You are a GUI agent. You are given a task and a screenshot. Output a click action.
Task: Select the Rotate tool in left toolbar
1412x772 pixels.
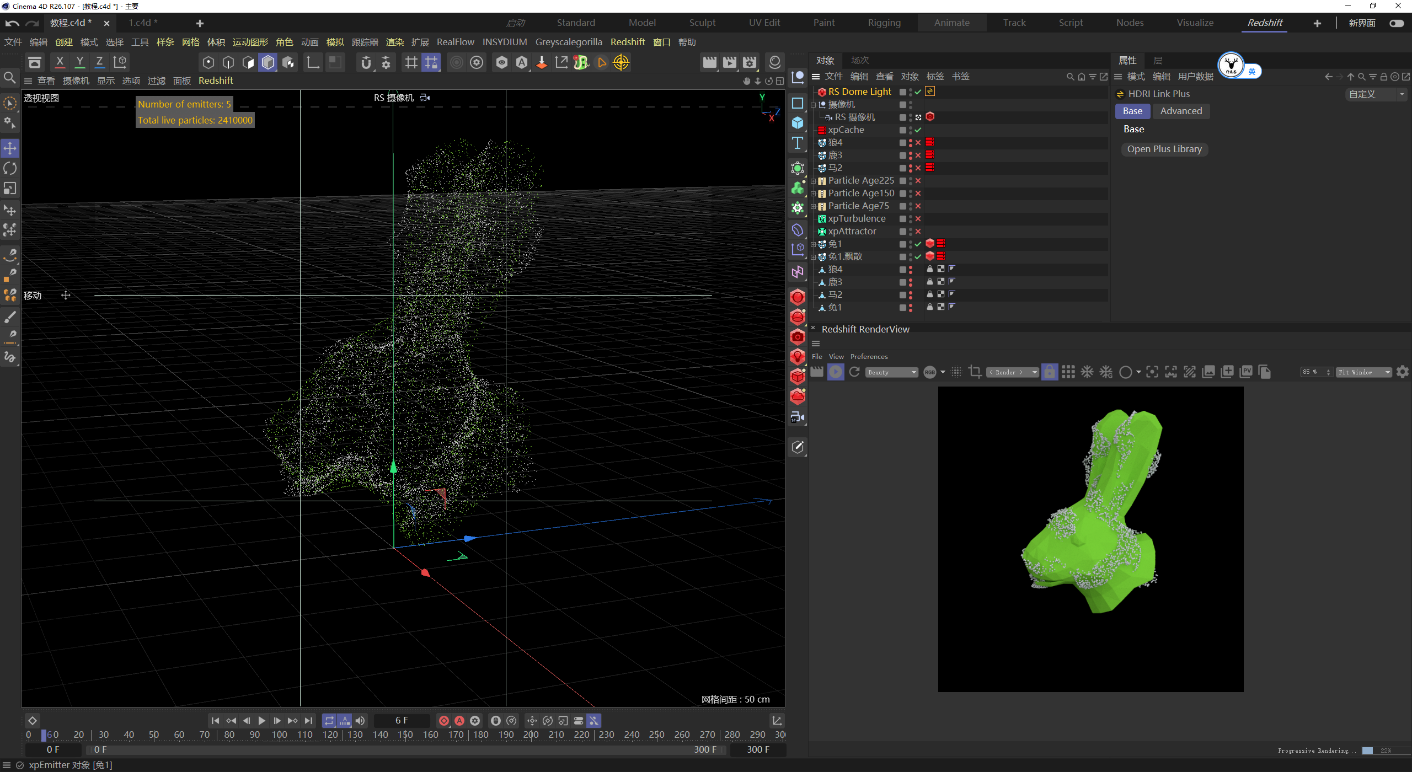tap(10, 168)
